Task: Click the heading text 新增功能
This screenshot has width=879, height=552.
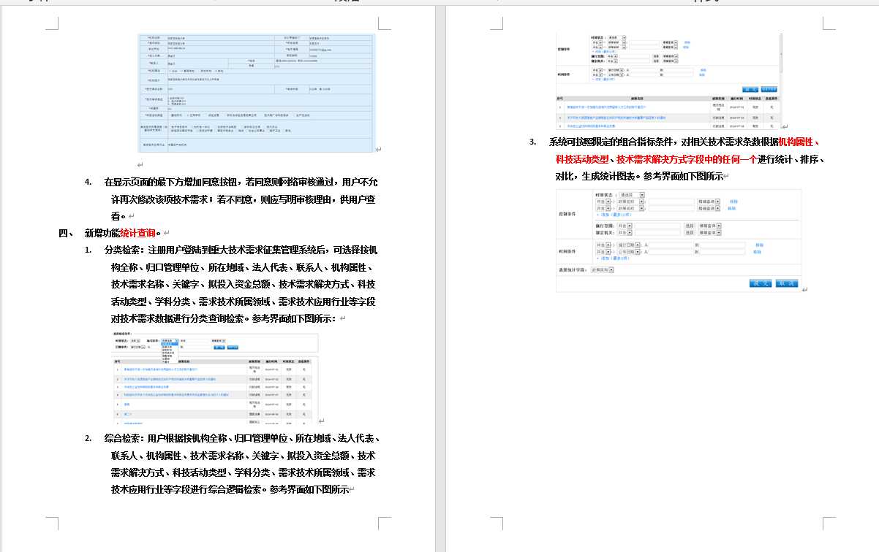Action: point(102,233)
